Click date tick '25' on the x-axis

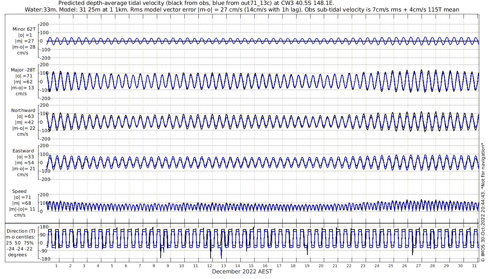click(391, 266)
